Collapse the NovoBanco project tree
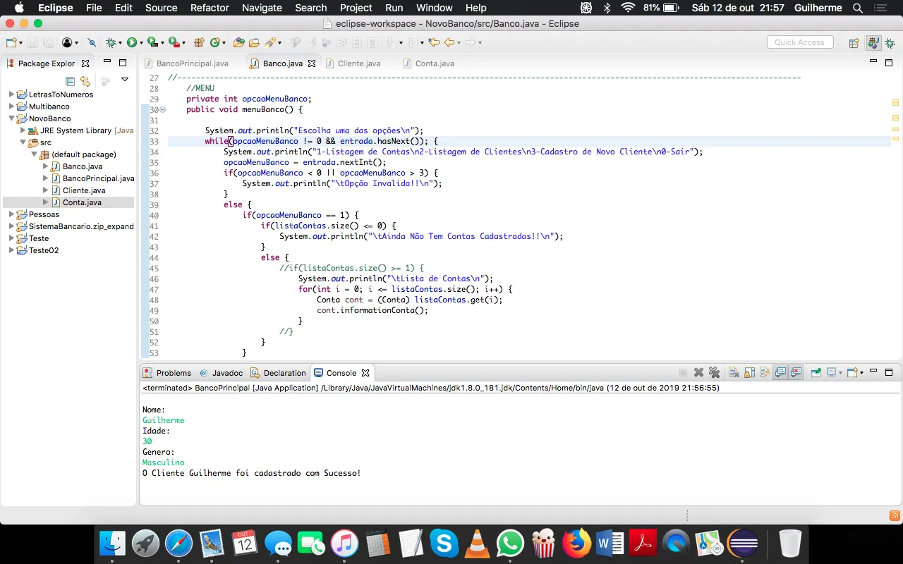 (x=11, y=118)
